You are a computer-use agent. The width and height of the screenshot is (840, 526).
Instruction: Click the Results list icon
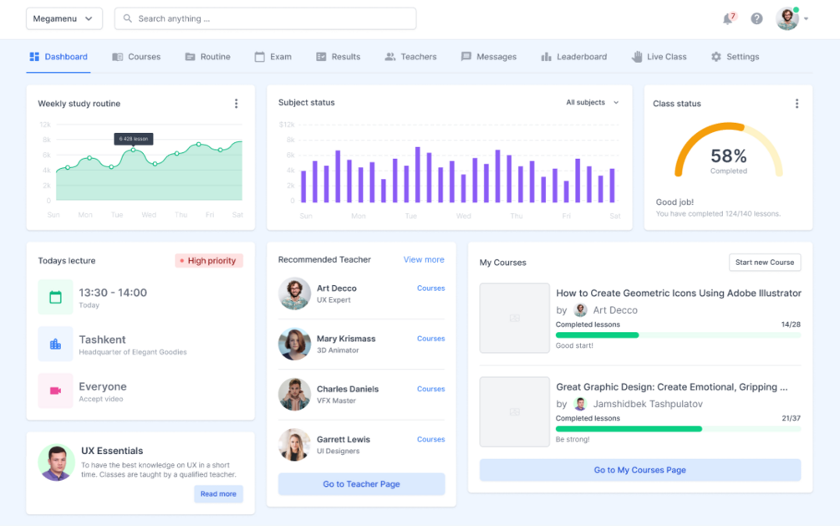(x=321, y=56)
